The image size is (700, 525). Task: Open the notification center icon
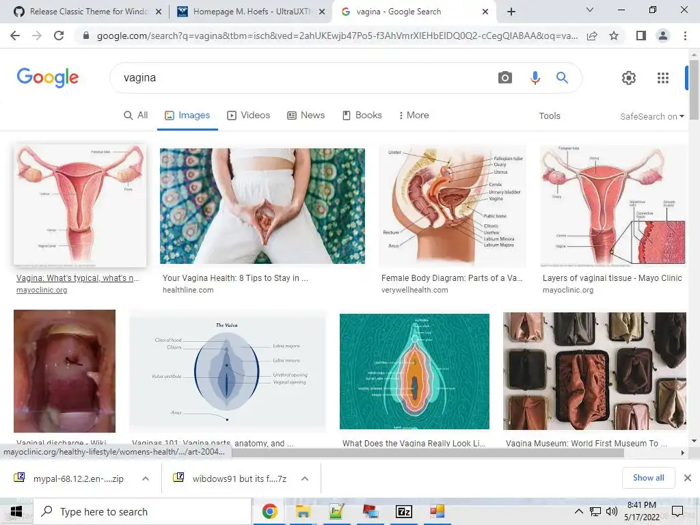click(x=677, y=511)
